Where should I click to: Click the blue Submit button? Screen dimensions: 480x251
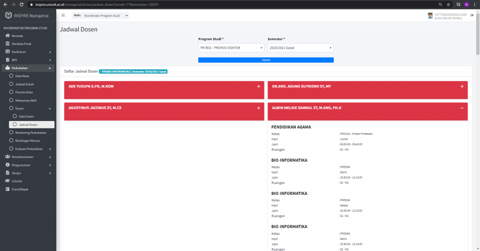click(266, 60)
